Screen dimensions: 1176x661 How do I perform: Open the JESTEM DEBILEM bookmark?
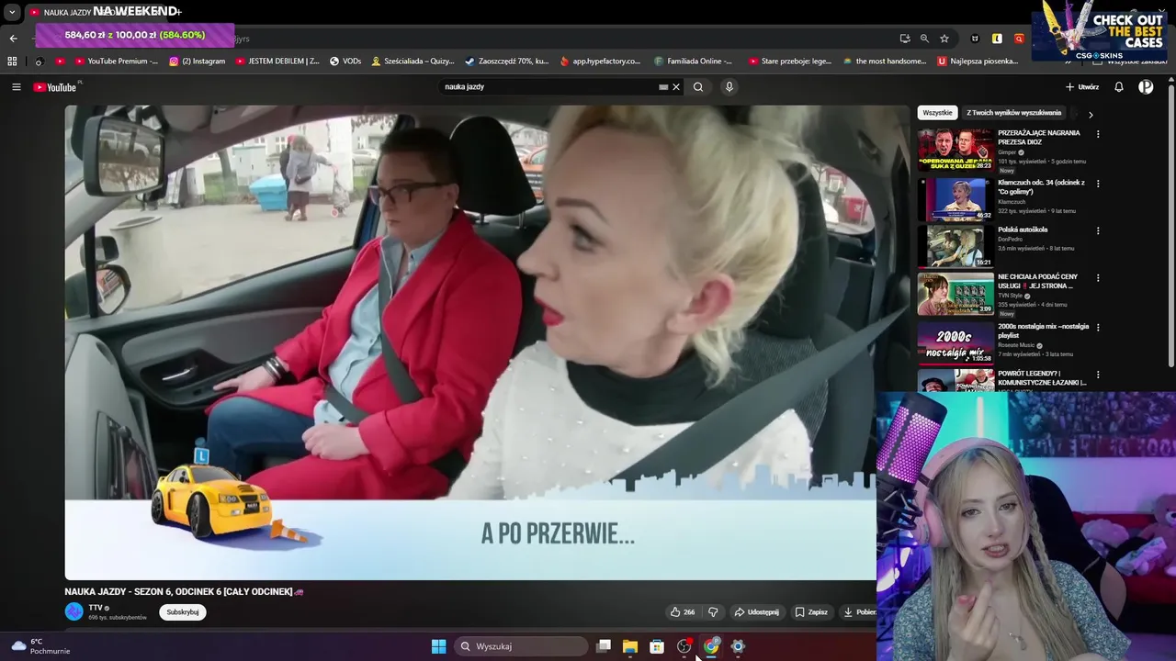[277, 62]
